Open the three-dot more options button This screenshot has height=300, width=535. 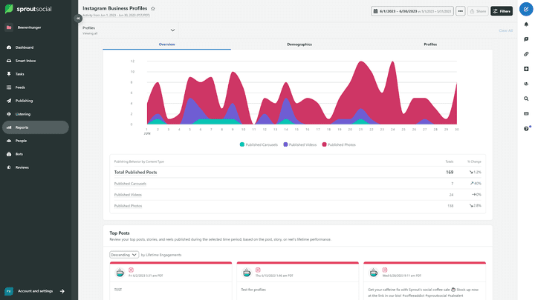pos(461,11)
